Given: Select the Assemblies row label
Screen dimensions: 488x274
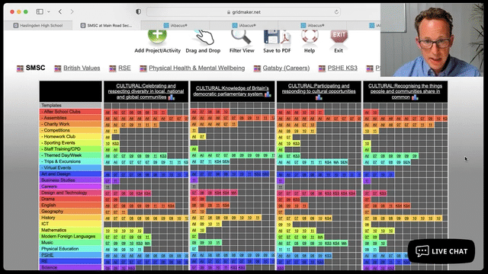Looking at the screenshot, I should click(x=71, y=118).
